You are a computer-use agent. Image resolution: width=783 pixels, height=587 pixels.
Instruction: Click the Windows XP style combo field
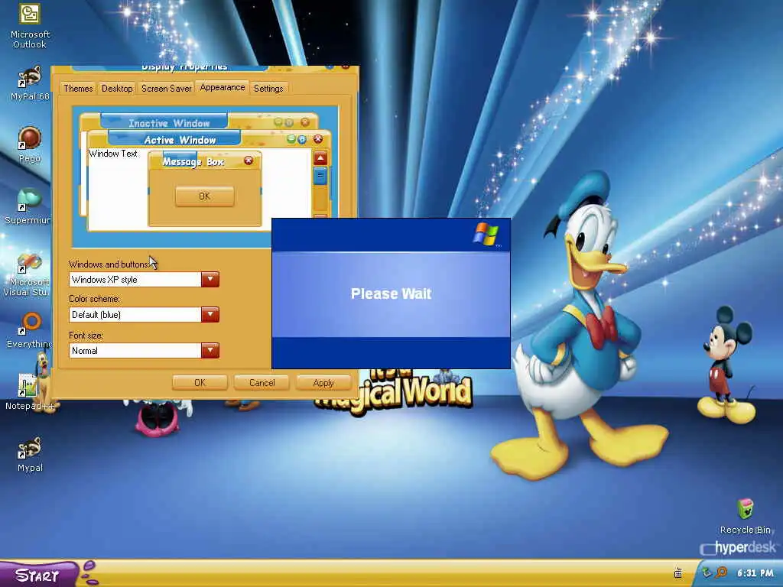[x=135, y=280]
